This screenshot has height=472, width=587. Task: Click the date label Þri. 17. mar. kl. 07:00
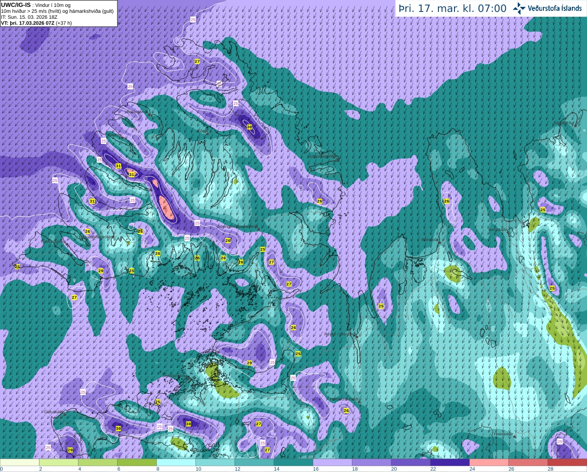452,9
